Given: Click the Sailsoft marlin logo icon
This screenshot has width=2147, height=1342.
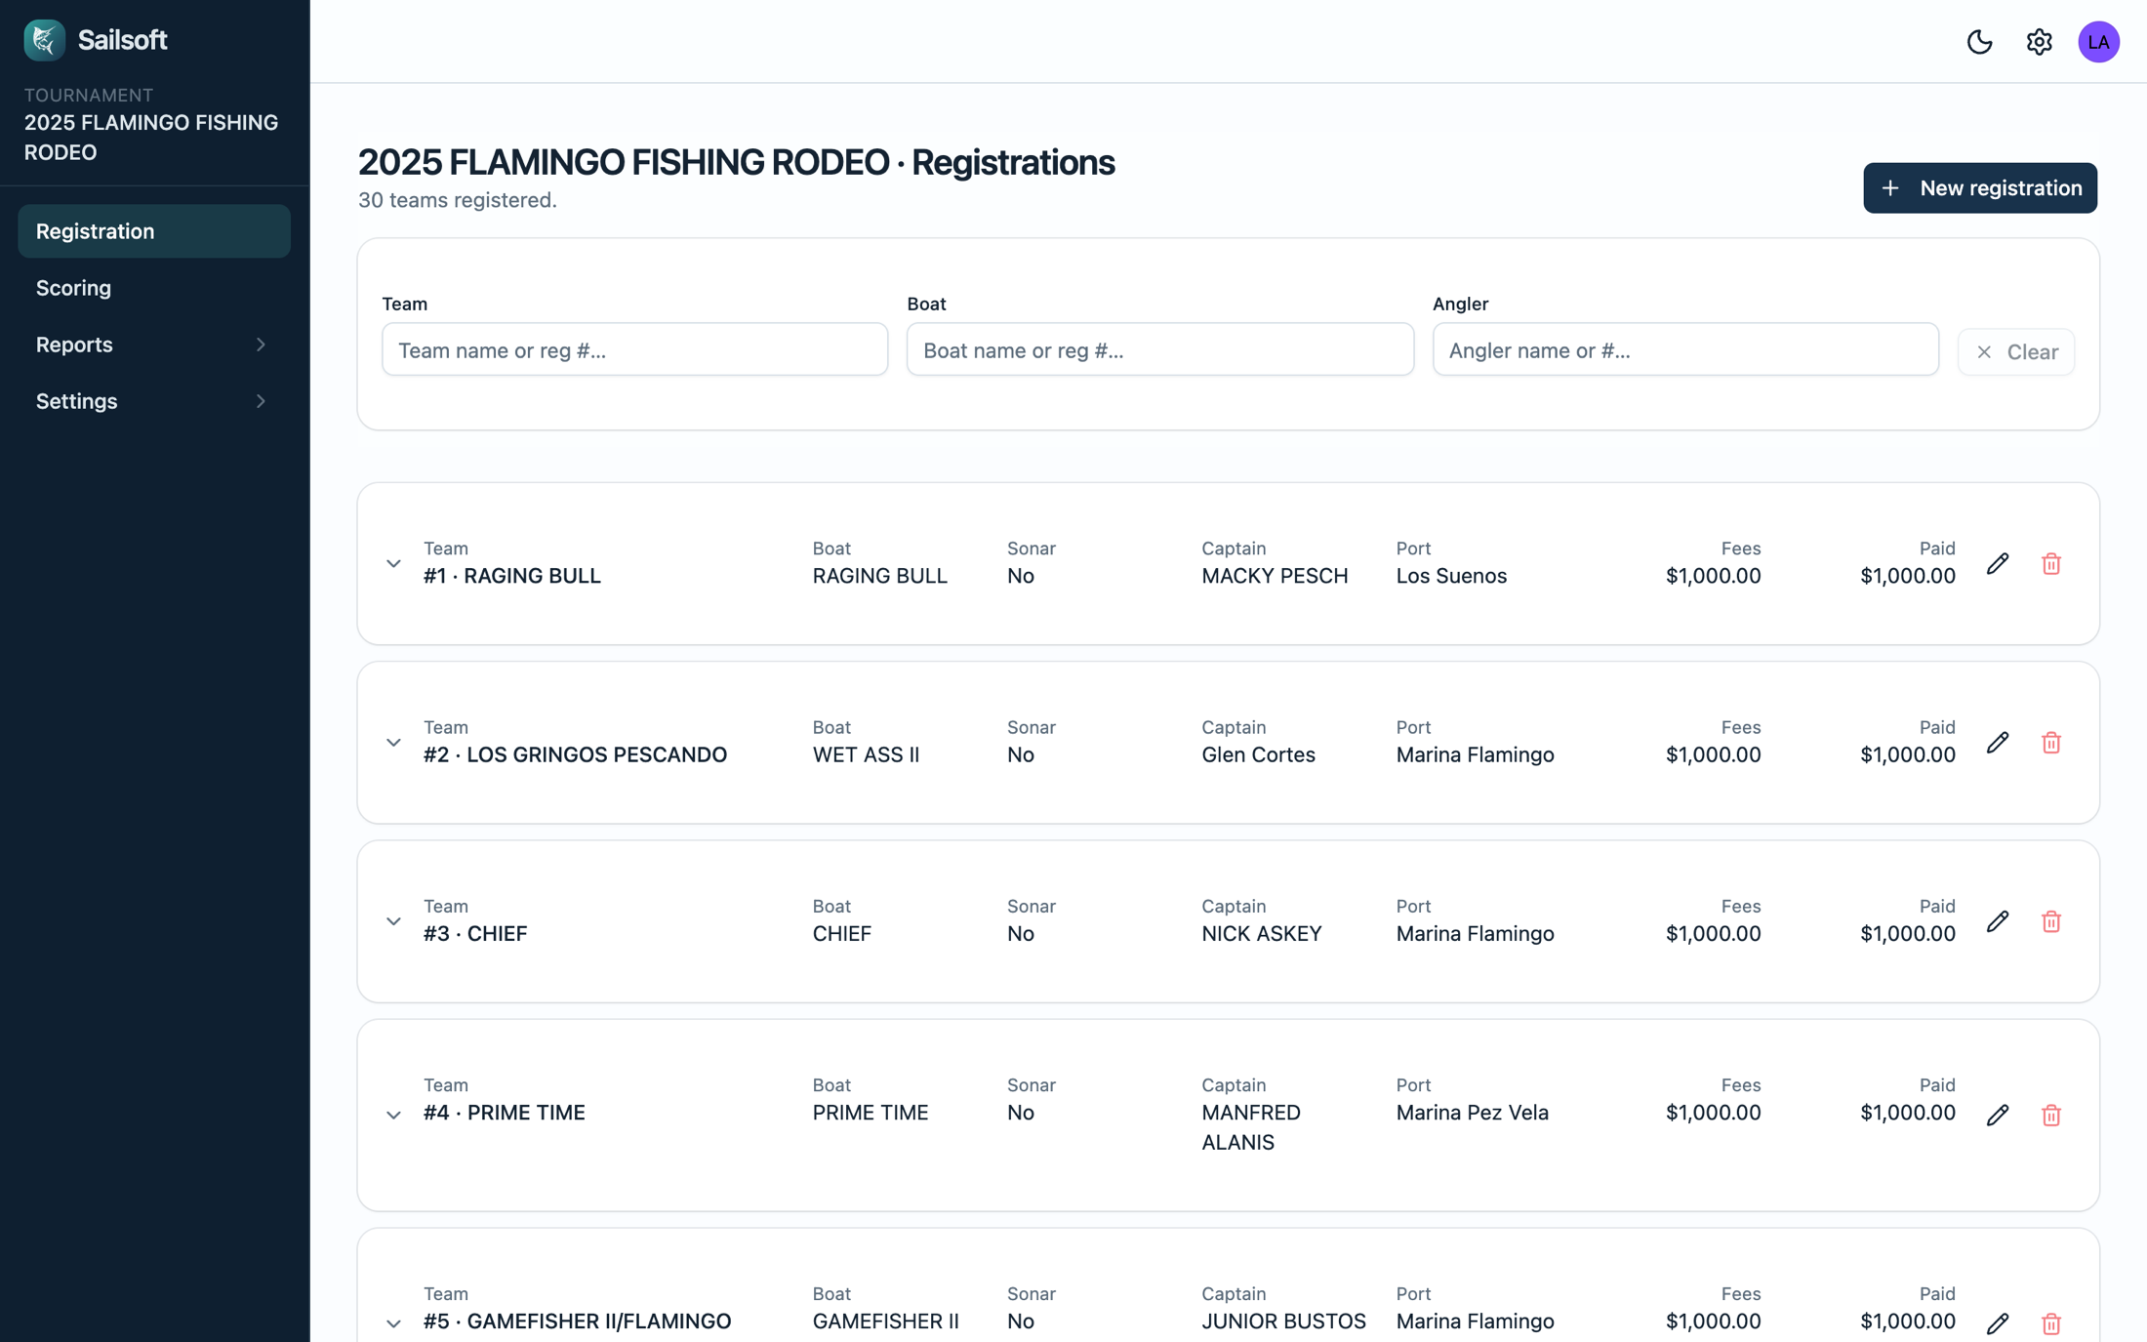Looking at the screenshot, I should pyautogui.click(x=44, y=40).
